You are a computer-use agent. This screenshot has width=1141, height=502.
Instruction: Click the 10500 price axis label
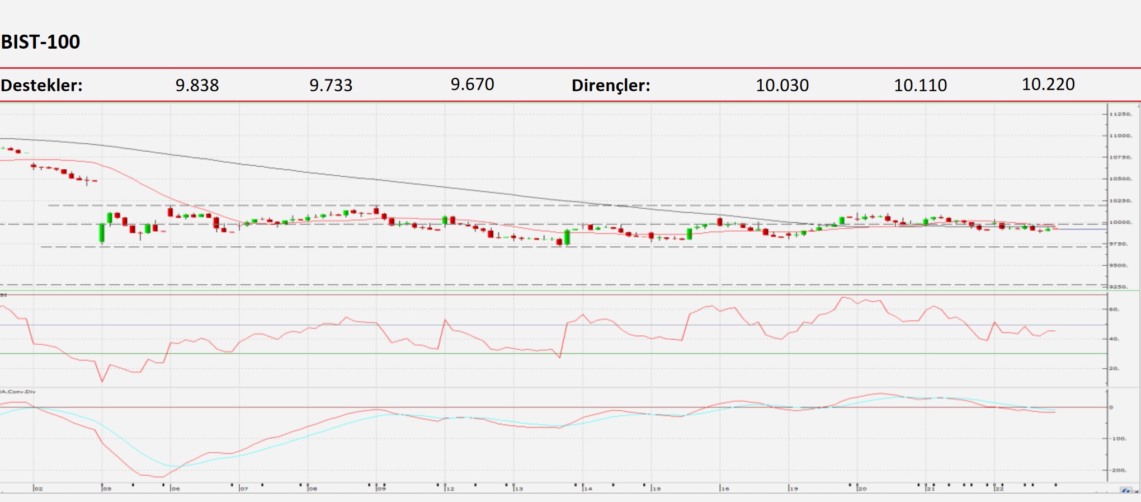tap(1121, 179)
